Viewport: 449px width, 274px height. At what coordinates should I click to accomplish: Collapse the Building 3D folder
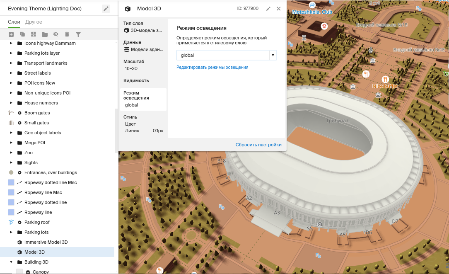click(x=11, y=262)
